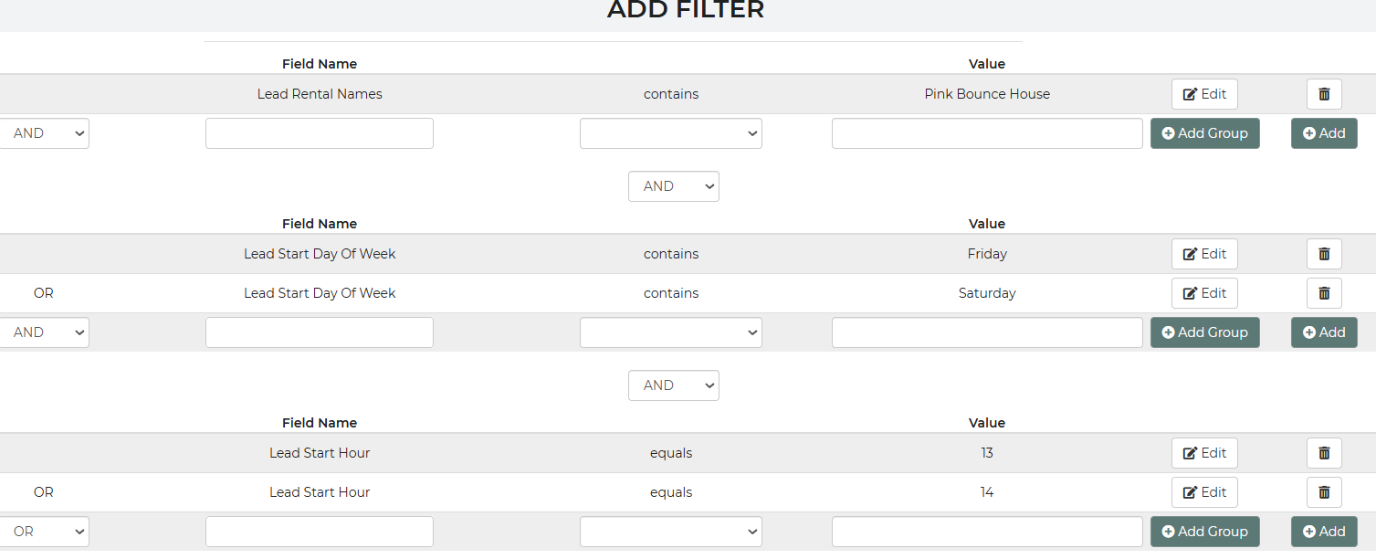Open Edit for the Saturday row
The image size is (1376, 559).
click(1204, 293)
